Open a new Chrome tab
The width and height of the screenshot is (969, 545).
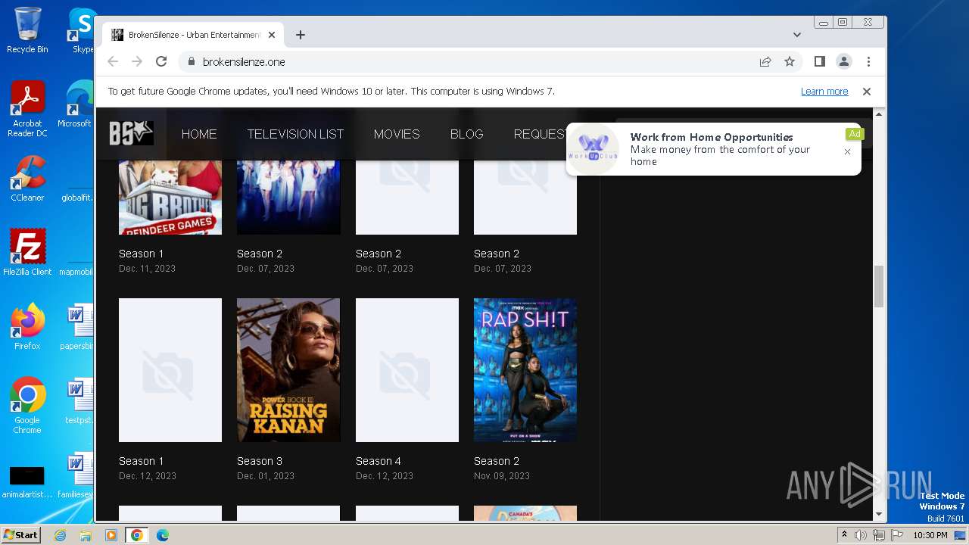tap(301, 35)
